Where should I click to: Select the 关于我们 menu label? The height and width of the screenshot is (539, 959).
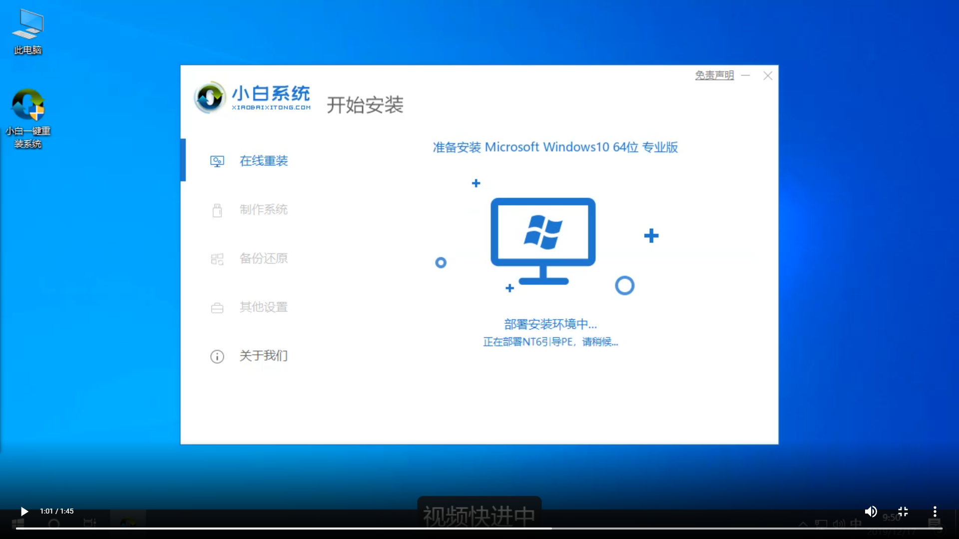coord(263,356)
